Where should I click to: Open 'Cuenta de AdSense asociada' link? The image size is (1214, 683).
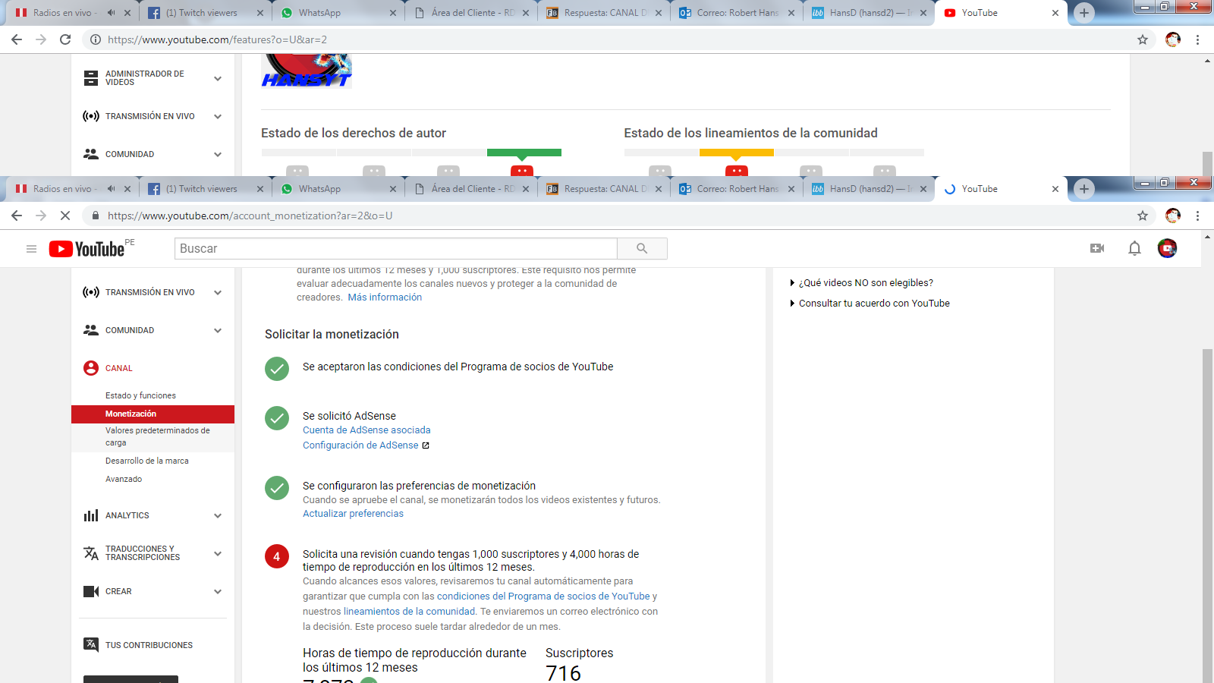(x=366, y=430)
